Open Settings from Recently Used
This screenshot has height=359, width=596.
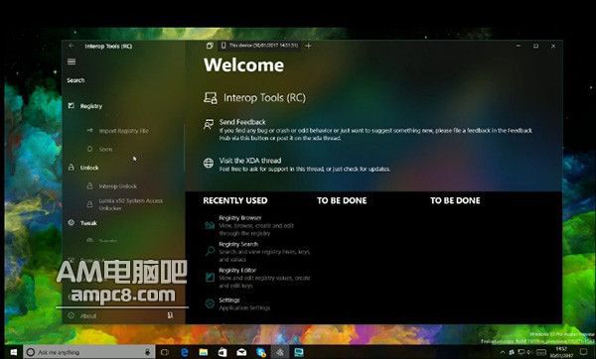(x=229, y=300)
